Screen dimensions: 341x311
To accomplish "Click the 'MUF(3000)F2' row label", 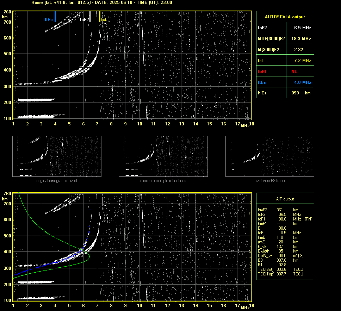I will [x=271, y=39].
